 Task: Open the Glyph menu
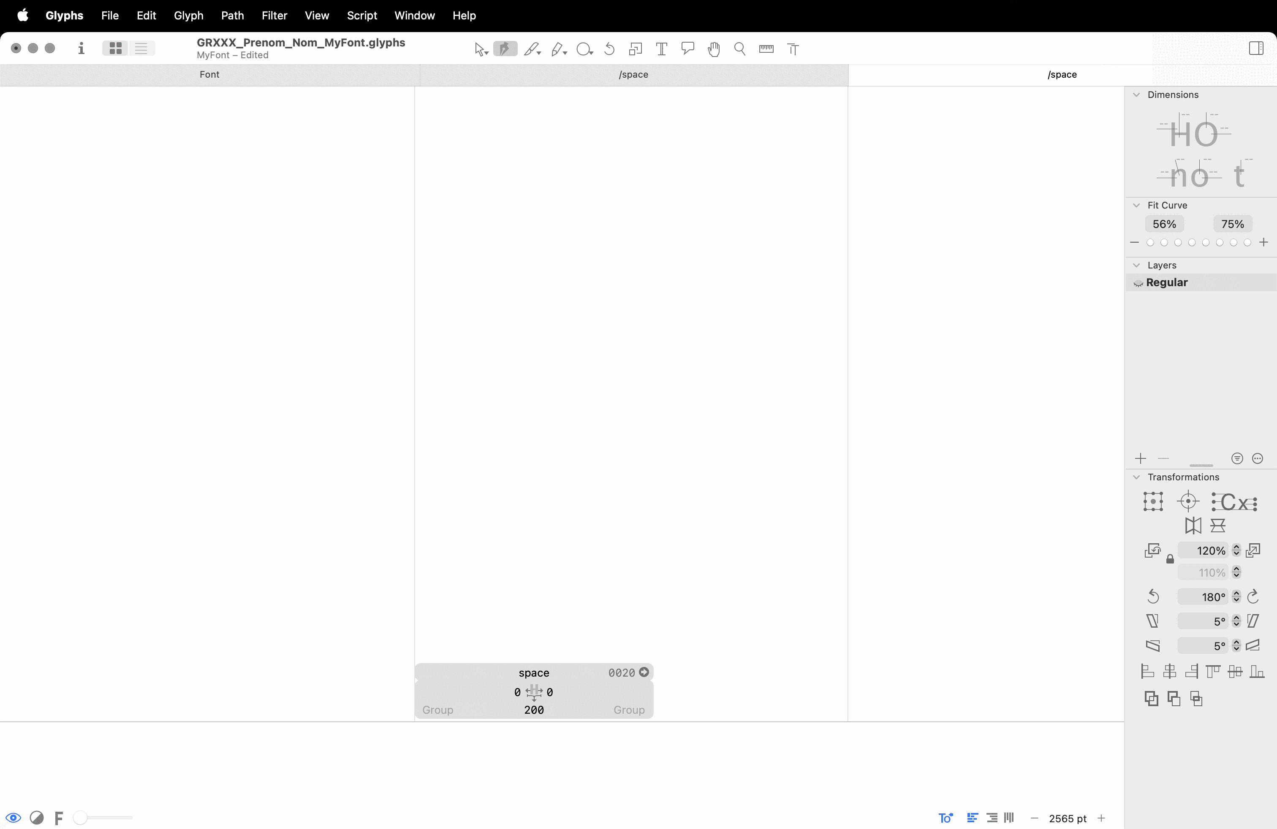click(188, 16)
